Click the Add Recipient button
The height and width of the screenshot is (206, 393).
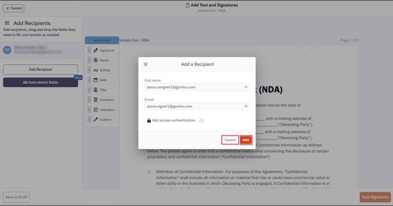41,69
